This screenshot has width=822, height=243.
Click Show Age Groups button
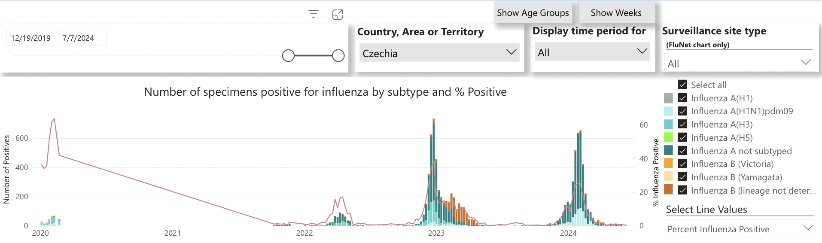point(533,13)
